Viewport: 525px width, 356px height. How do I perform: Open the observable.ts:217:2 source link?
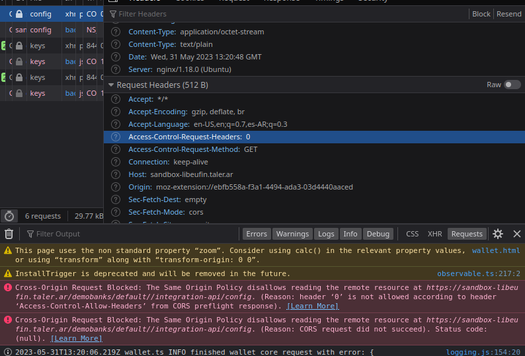pos(478,273)
